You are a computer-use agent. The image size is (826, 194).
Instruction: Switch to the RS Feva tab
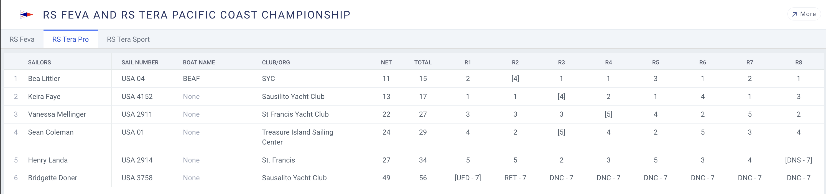pos(22,39)
